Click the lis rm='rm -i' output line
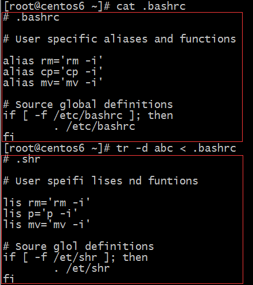The width and height of the screenshot is (253, 285). 46,203
